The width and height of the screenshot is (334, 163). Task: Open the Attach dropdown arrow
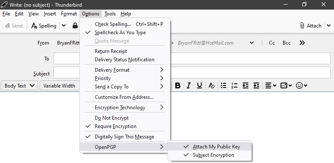coord(329,26)
